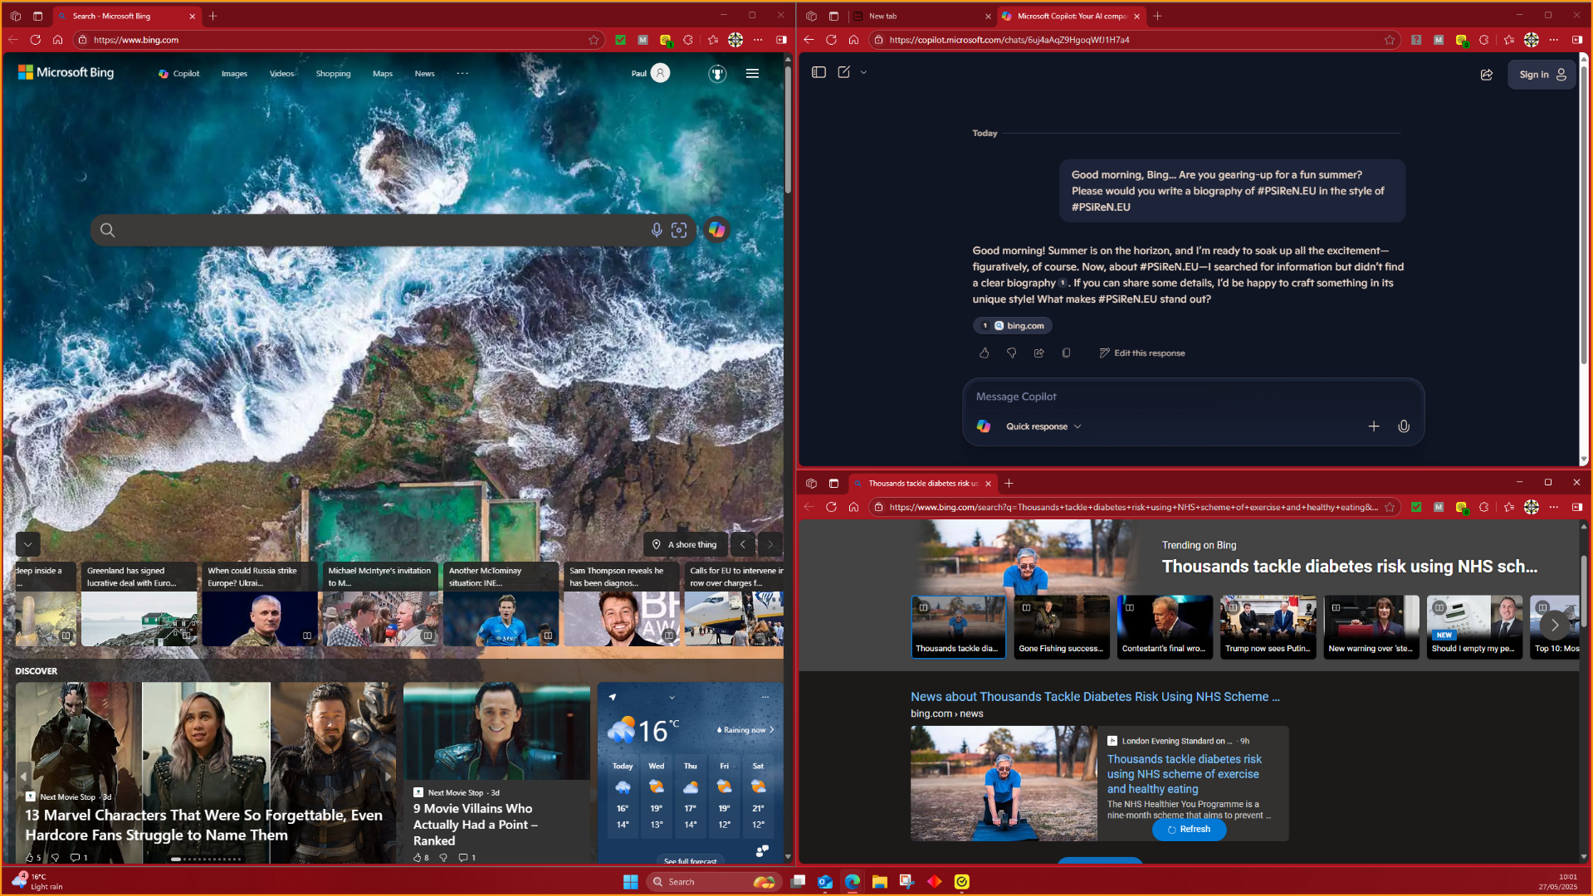Open tab actions menu in Copilot window
The image size is (1593, 896).
click(x=833, y=16)
